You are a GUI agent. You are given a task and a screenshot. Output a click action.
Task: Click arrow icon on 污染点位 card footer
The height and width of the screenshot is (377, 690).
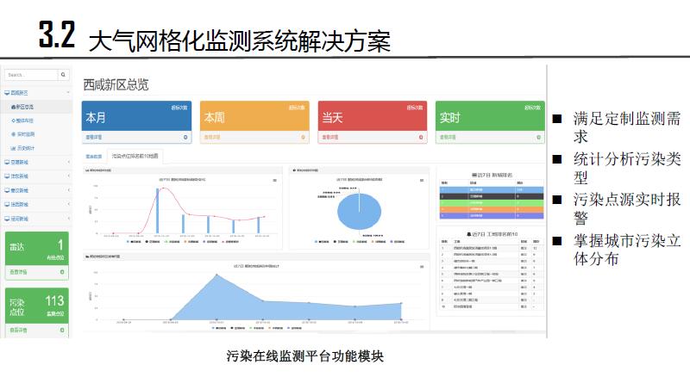(x=63, y=330)
